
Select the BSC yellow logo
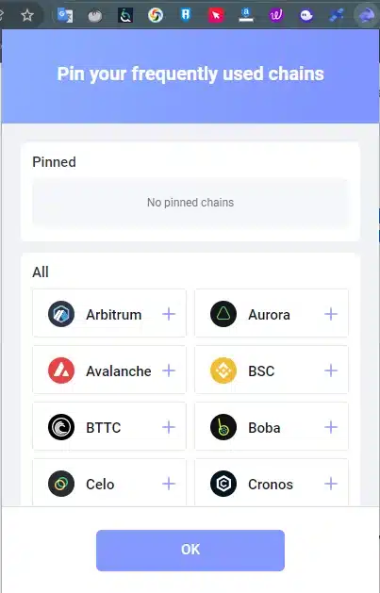pyautogui.click(x=223, y=371)
